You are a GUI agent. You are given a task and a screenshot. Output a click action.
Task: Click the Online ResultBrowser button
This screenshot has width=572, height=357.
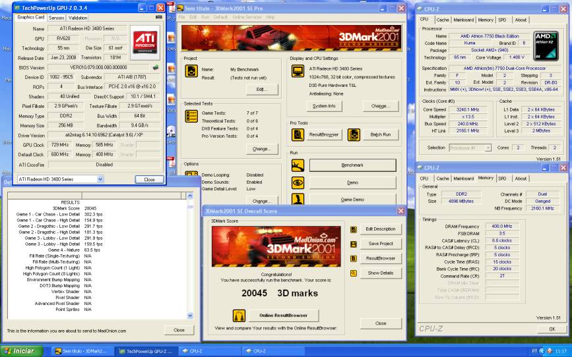pos(284,316)
